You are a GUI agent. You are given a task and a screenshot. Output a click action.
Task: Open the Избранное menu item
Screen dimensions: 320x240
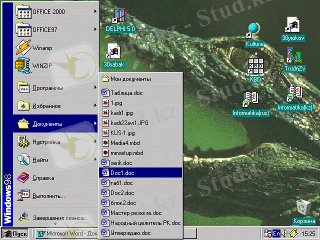(55, 106)
